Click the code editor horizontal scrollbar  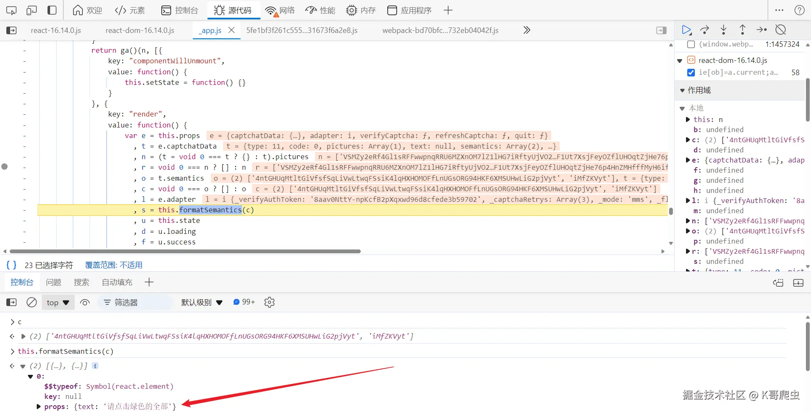pyautogui.click(x=185, y=251)
